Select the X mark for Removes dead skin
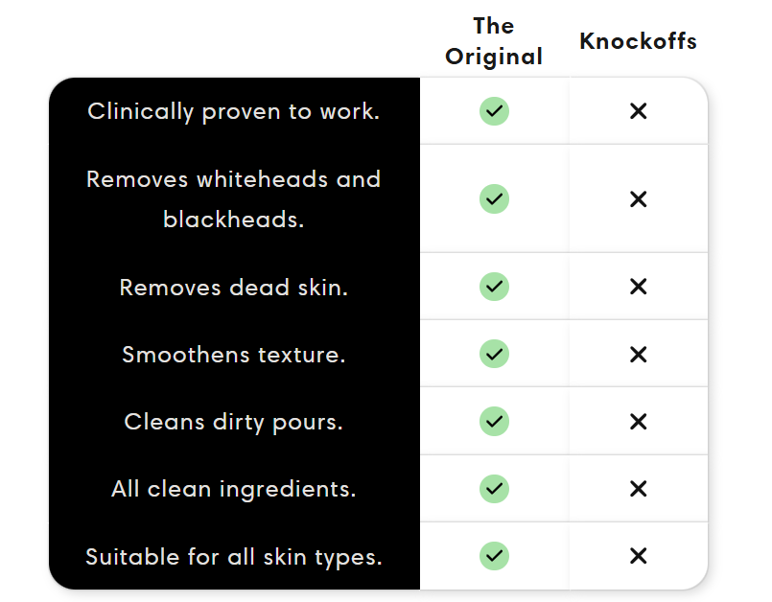772x602 pixels. pyautogui.click(x=638, y=287)
